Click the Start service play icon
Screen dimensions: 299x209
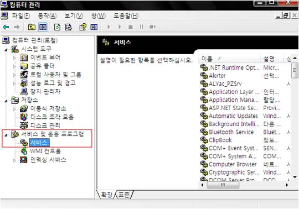[109, 27]
